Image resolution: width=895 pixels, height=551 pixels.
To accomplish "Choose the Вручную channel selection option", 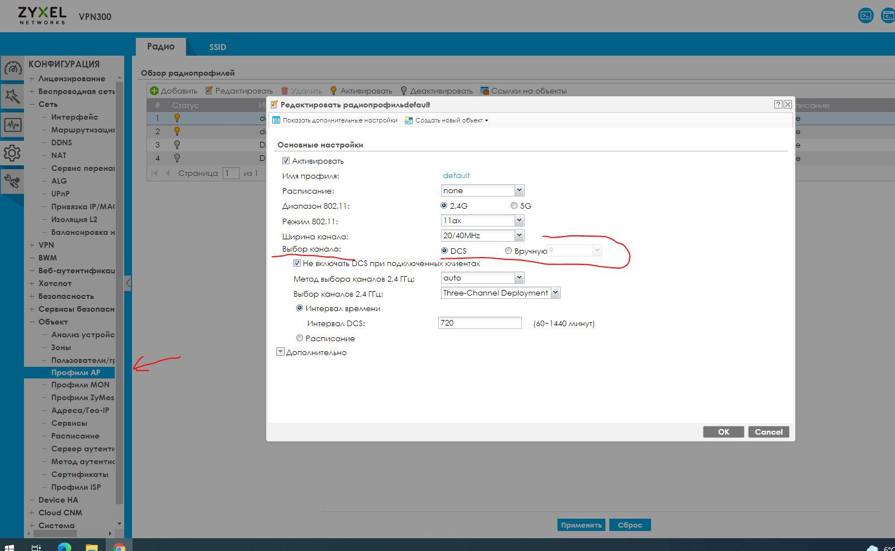I will (508, 251).
